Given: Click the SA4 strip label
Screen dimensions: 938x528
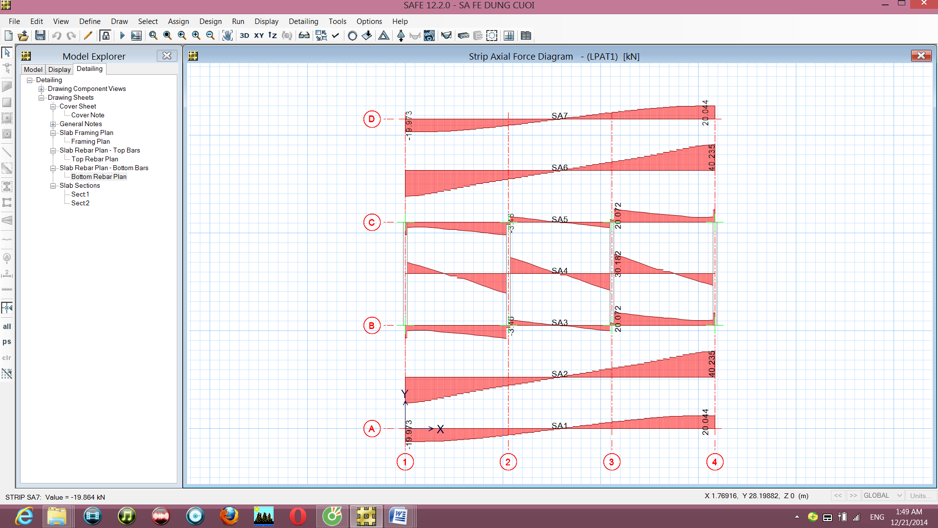Looking at the screenshot, I should (x=560, y=270).
